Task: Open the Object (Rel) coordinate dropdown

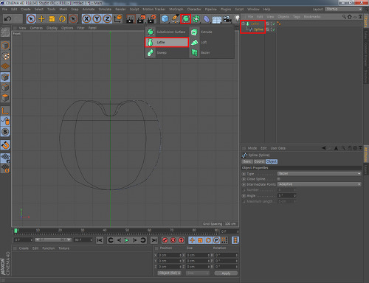Action: pos(169,273)
